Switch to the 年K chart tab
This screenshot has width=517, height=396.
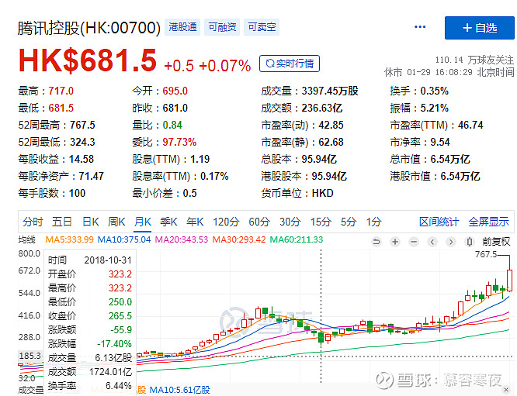click(x=195, y=222)
